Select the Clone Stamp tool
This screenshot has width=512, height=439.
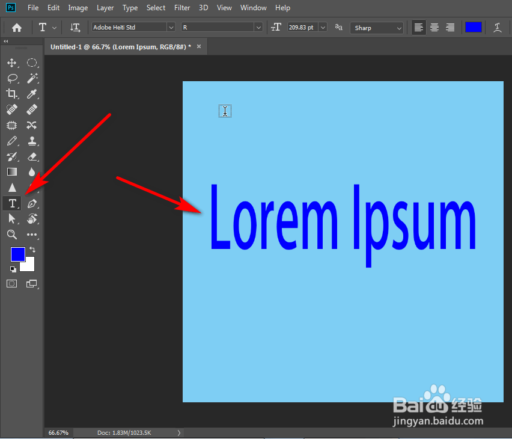[x=32, y=141]
